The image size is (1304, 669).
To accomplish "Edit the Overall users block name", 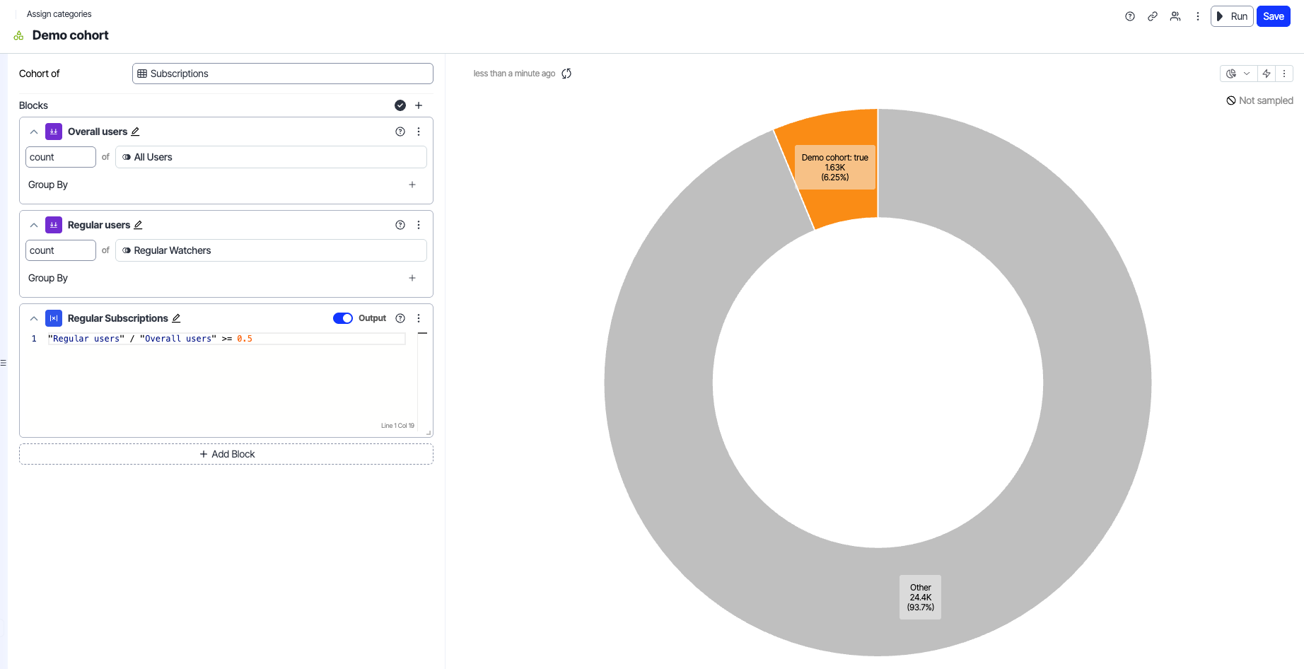I will 136,132.
